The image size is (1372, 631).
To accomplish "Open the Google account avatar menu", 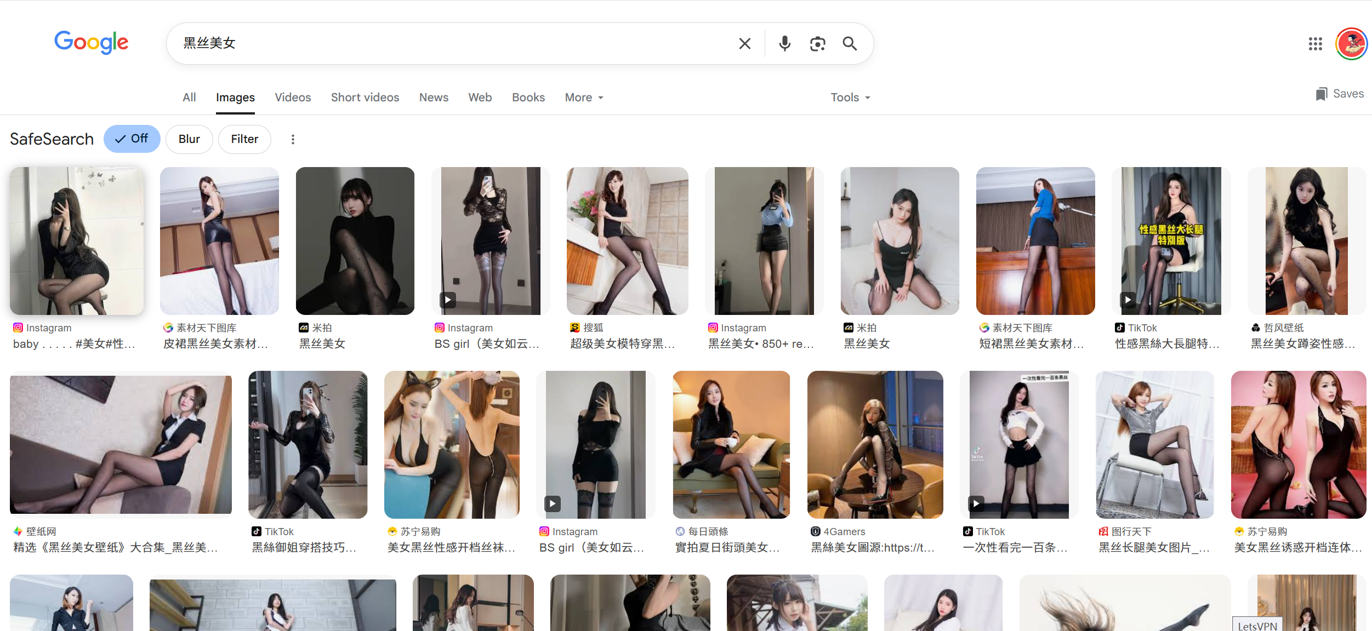I will (x=1351, y=43).
